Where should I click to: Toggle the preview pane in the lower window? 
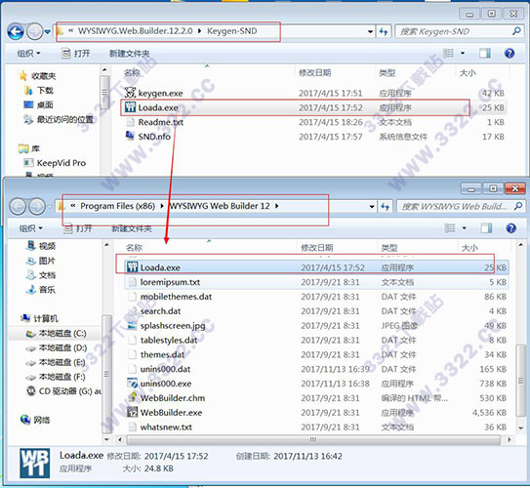[x=486, y=228]
